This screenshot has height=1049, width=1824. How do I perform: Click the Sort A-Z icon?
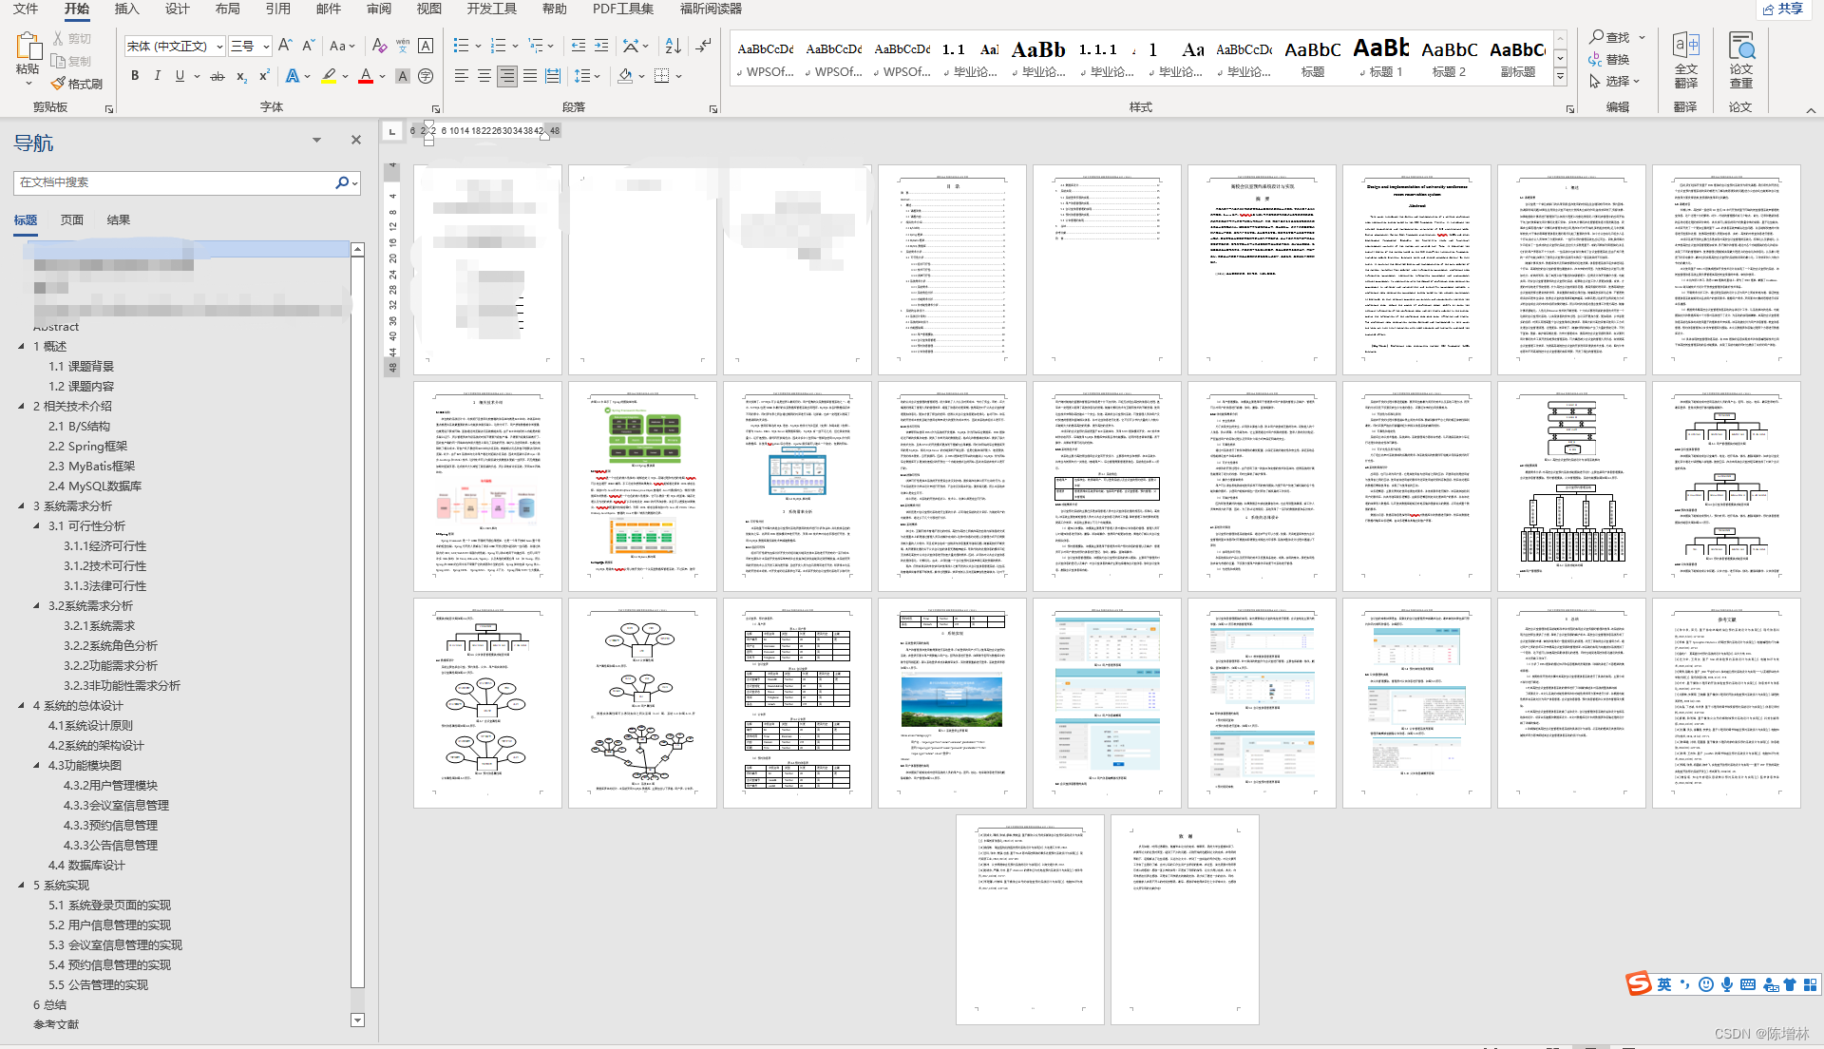[x=673, y=46]
